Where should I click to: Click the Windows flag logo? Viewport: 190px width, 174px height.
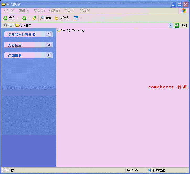(184, 11)
